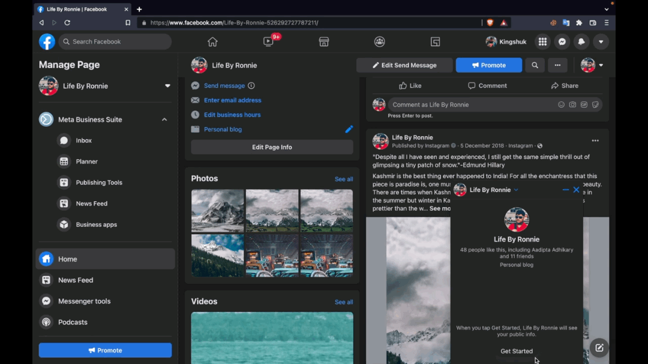Click the Comment button on the post
This screenshot has width=648, height=364.
point(487,86)
